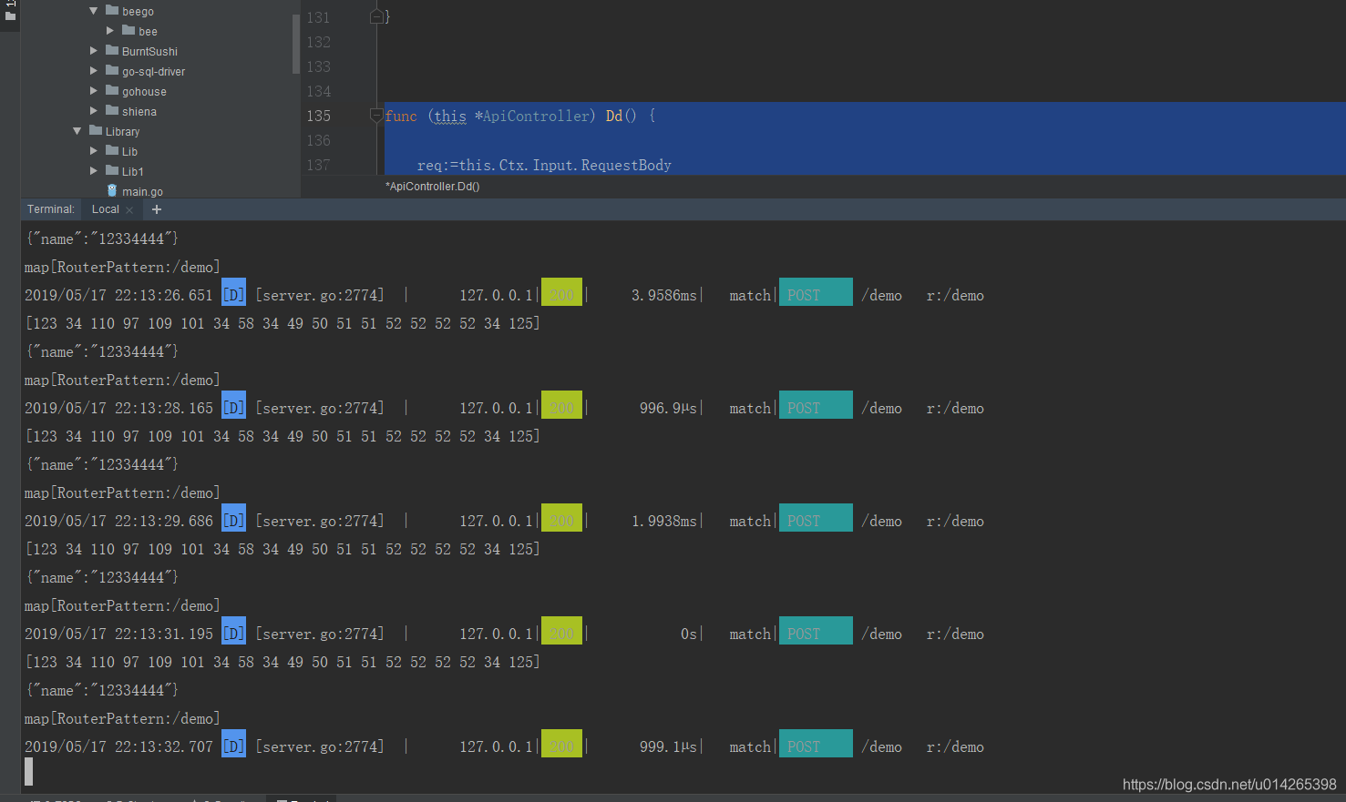The width and height of the screenshot is (1346, 802).
Task: Click the 22:13:26.651 timestamp
Action: point(163,295)
